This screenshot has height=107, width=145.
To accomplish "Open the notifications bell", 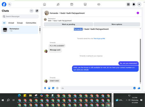I will click(x=134, y=4).
